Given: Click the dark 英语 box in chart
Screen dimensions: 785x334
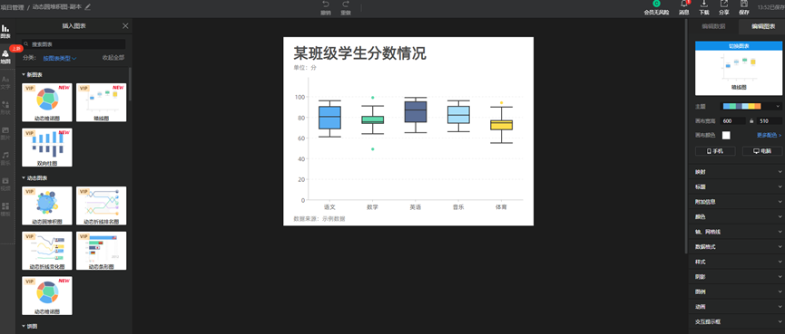Looking at the screenshot, I should (416, 112).
